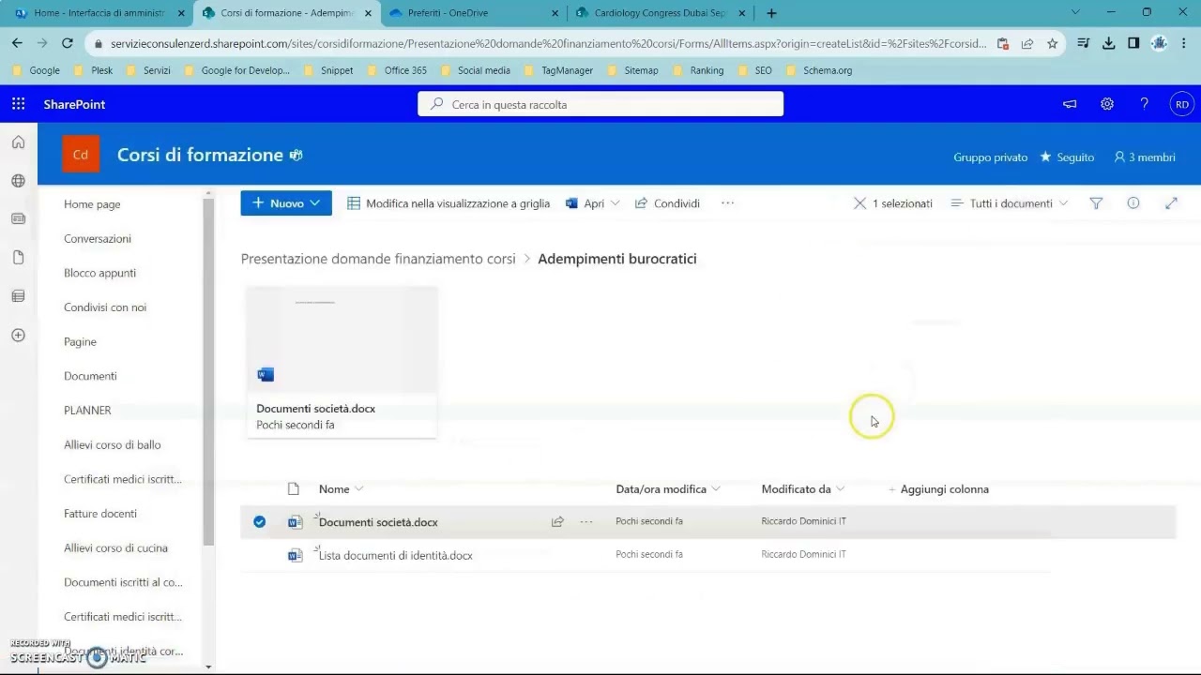
Task: Click Aggiungi colonna
Action: [938, 489]
